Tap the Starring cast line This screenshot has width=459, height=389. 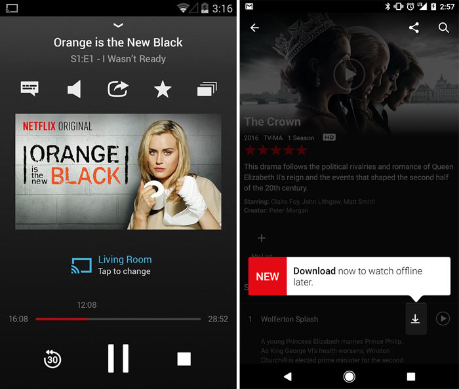point(309,202)
